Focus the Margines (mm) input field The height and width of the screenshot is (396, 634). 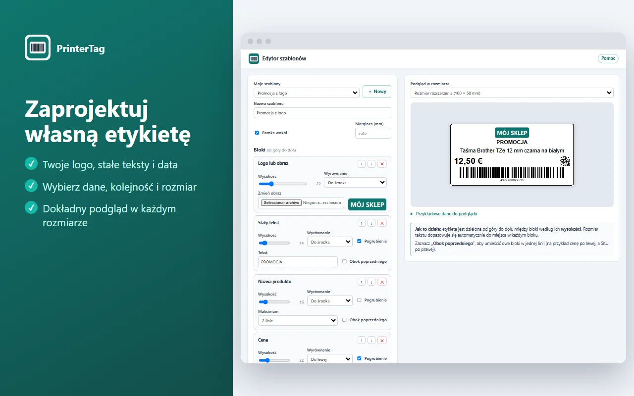click(373, 133)
